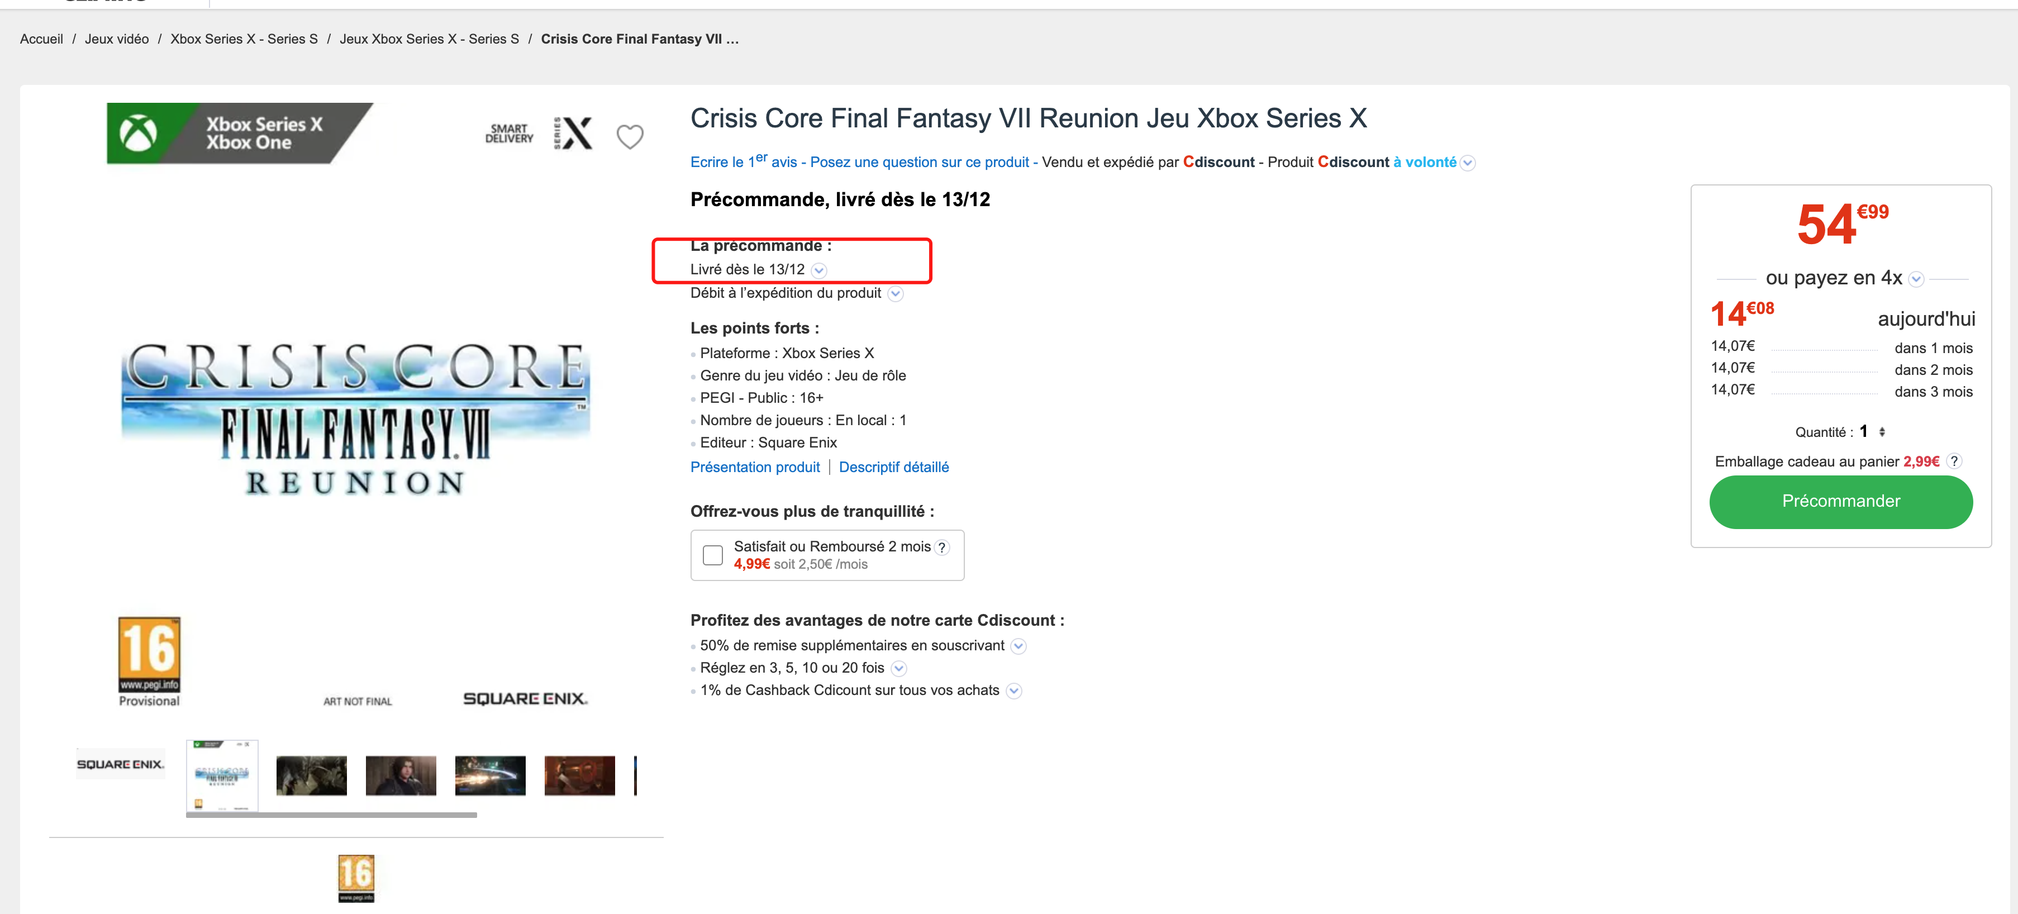Expand 50% de remise supplémentaires info
Viewport: 2018px width, 914px height.
coord(1017,646)
